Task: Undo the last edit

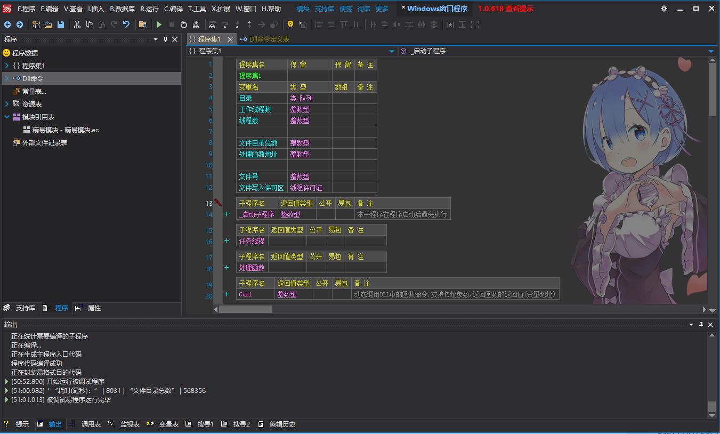Action: (126, 25)
